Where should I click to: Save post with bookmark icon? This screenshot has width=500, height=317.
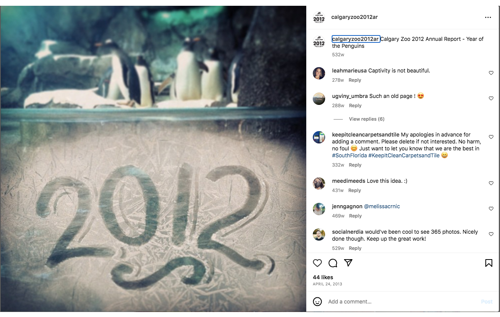coord(488,263)
